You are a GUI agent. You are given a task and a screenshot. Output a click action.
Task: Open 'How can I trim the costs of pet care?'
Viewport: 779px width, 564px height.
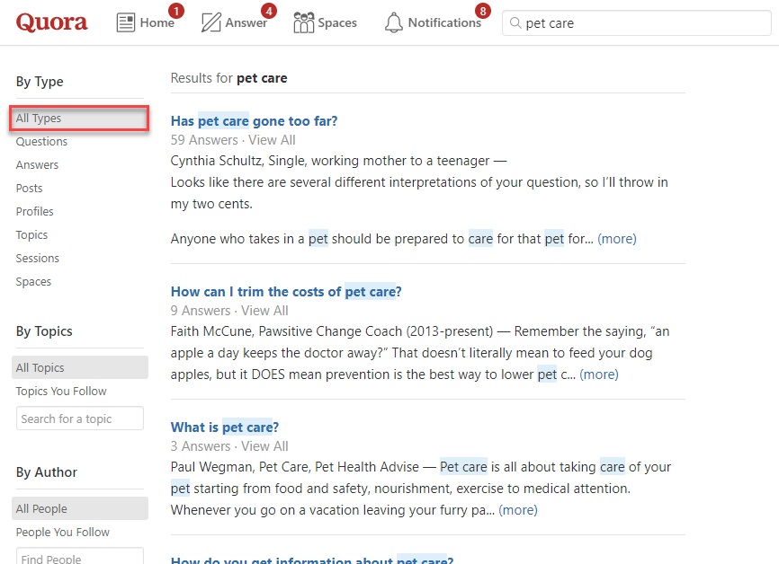[286, 292]
